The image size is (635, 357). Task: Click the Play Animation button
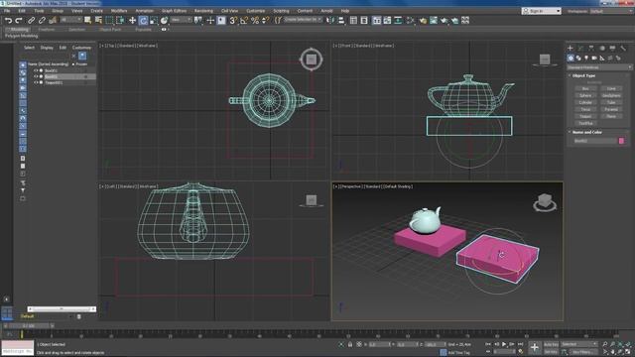click(504, 344)
